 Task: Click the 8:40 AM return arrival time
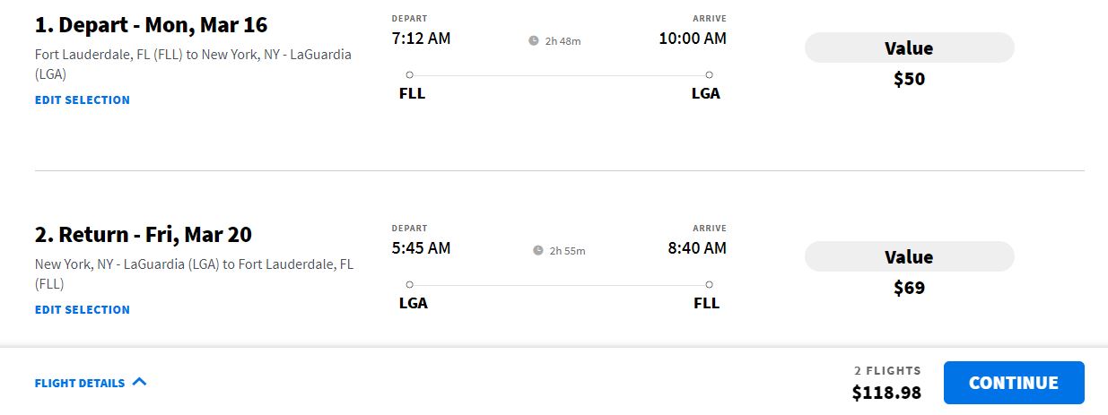pos(697,248)
